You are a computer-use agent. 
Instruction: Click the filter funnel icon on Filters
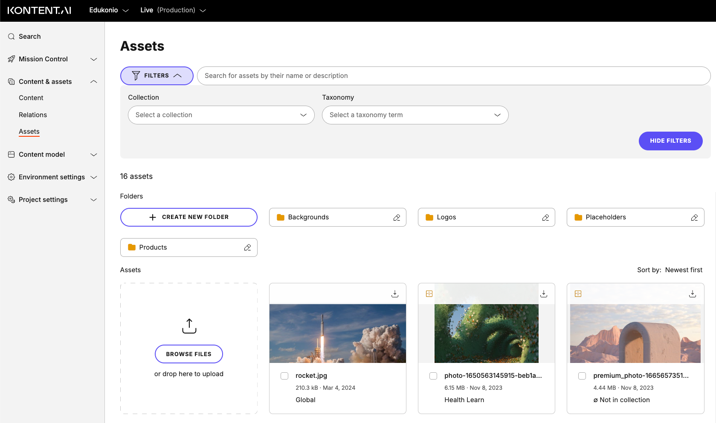tap(135, 75)
